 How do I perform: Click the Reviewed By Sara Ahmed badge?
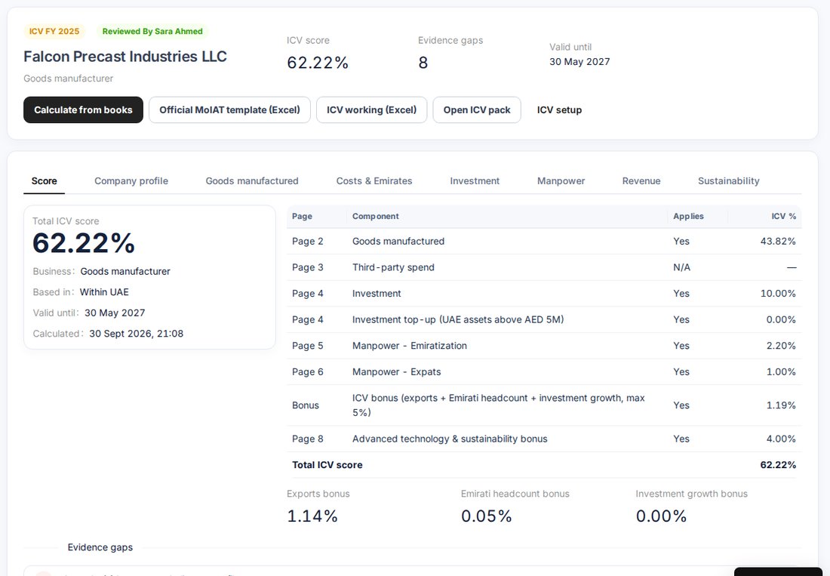pyautogui.click(x=152, y=31)
